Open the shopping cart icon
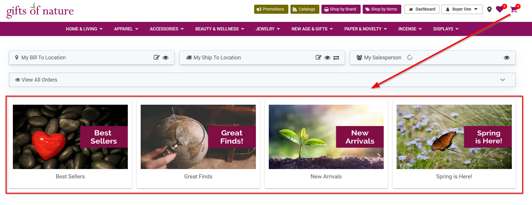Viewport: 532px width, 205px height. point(514,9)
